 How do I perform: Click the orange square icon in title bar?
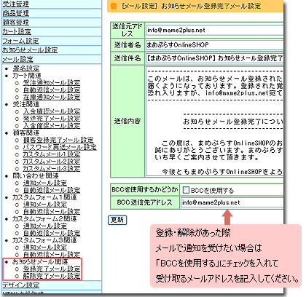[114, 6]
